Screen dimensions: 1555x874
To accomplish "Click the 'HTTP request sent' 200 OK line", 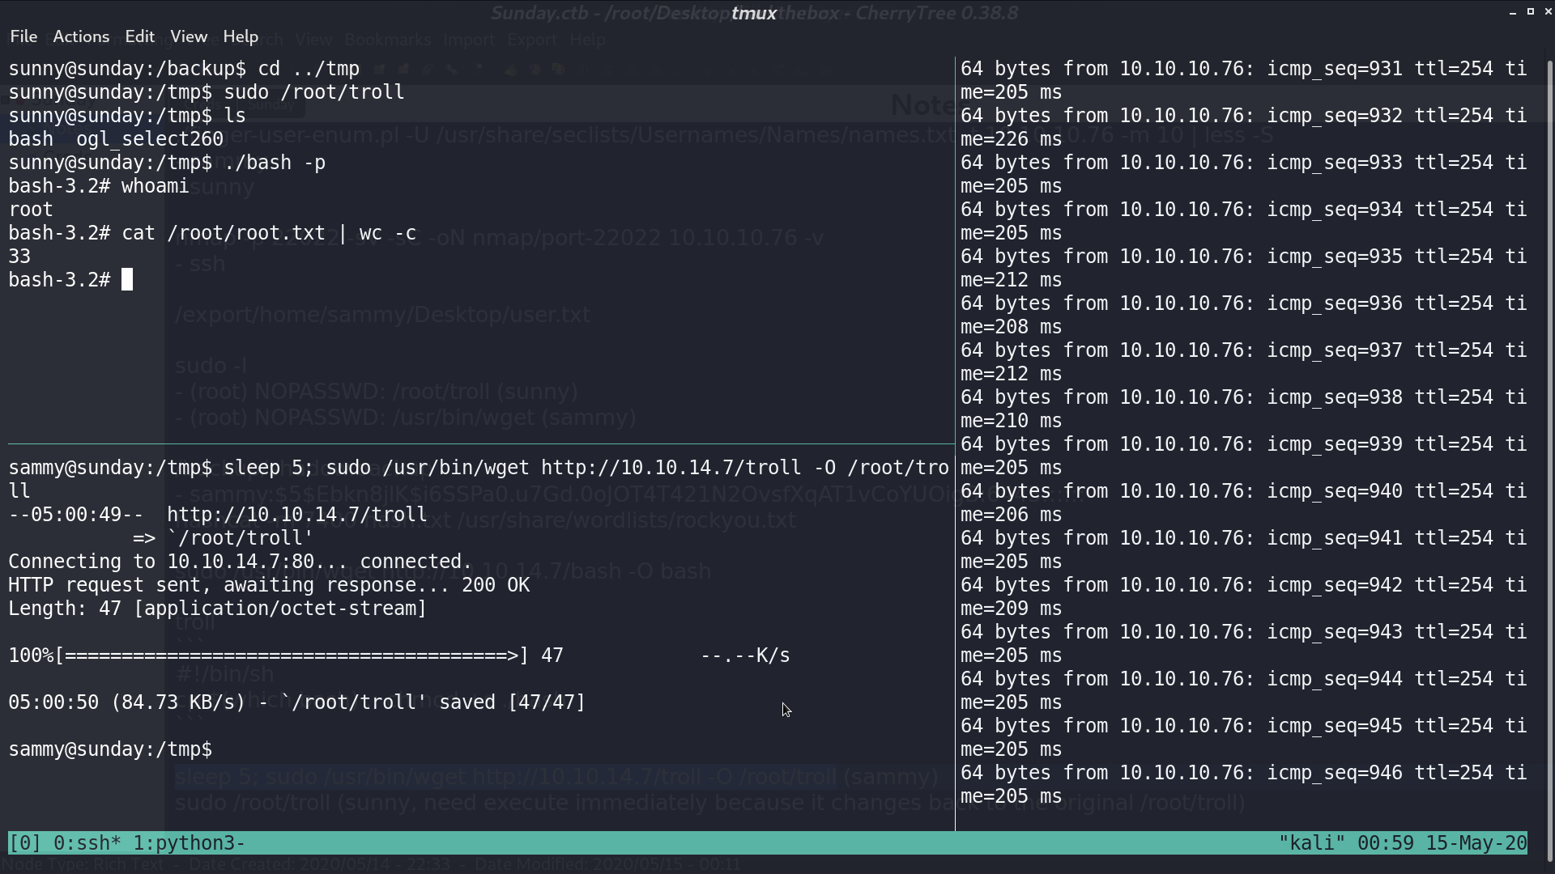I will [269, 585].
